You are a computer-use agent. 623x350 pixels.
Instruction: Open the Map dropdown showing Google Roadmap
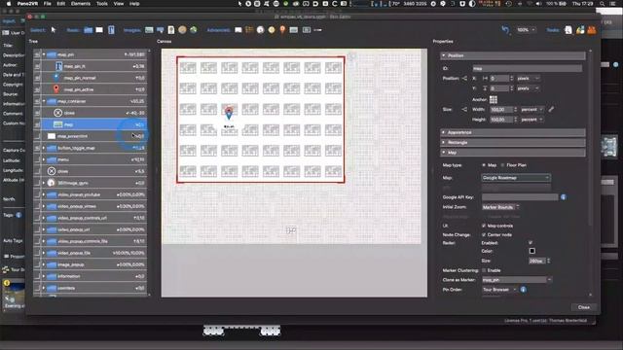coord(516,178)
